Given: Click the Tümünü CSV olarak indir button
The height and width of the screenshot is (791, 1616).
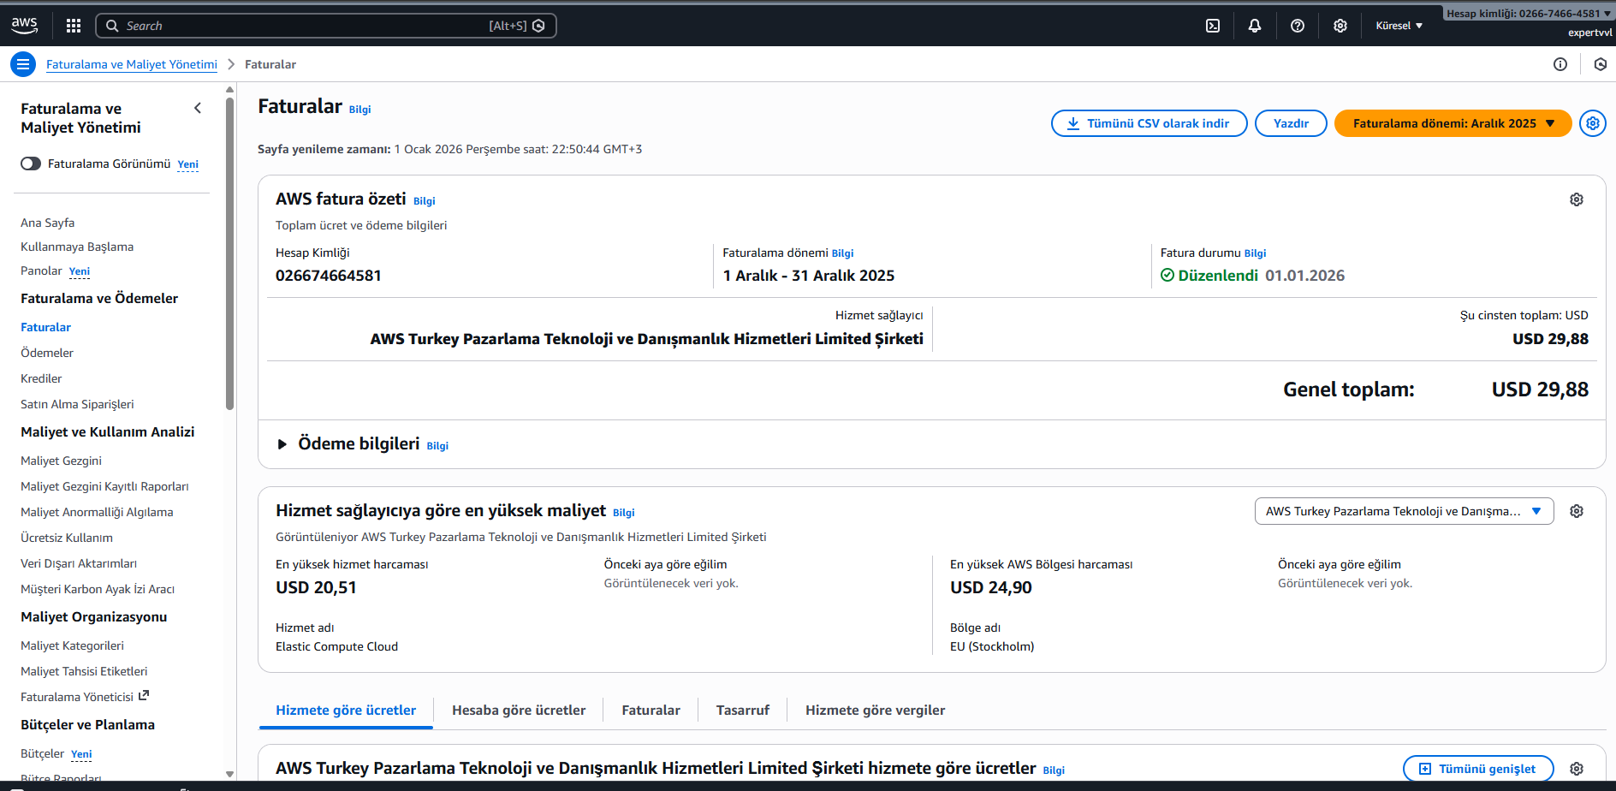Looking at the screenshot, I should coord(1149,123).
